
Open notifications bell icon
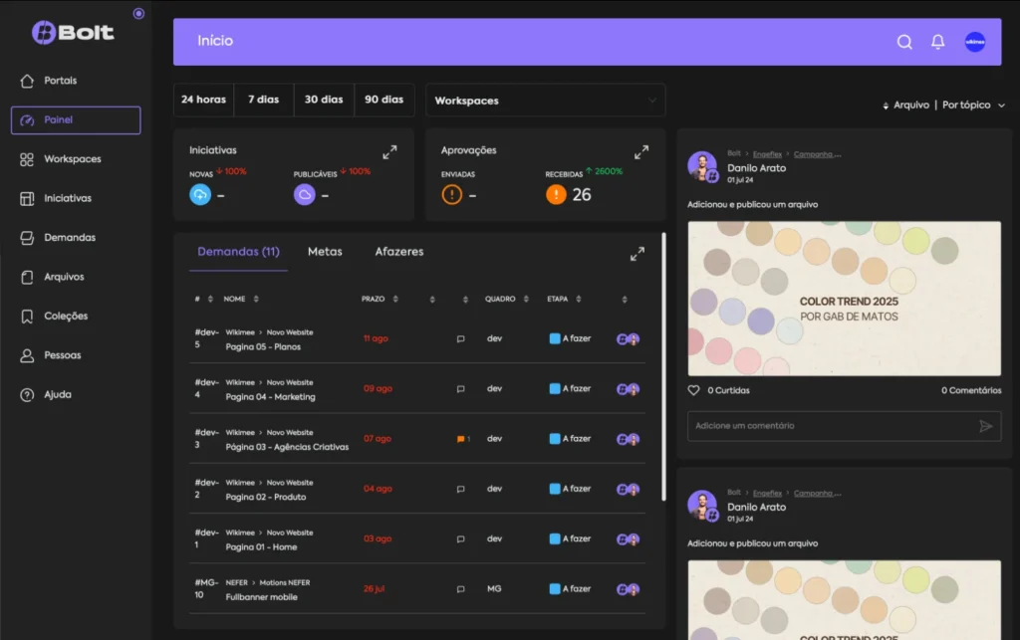point(937,42)
